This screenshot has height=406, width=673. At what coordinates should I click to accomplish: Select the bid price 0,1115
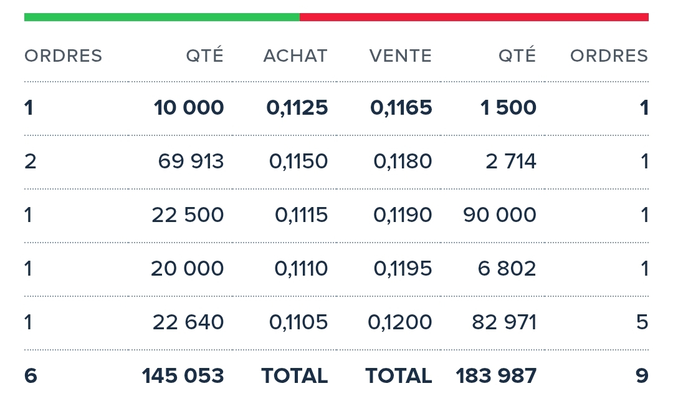point(302,215)
